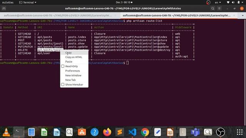Screen dimensions: 246x138
Task: Toggle the Show Menubar checkbox
Action: [63, 84]
